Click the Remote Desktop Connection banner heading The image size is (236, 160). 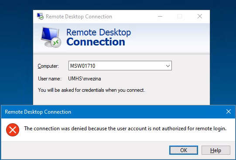click(x=99, y=37)
